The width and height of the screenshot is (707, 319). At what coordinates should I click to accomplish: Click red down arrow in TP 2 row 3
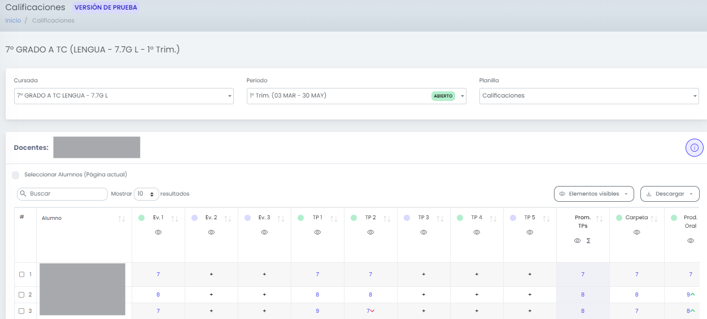(373, 311)
